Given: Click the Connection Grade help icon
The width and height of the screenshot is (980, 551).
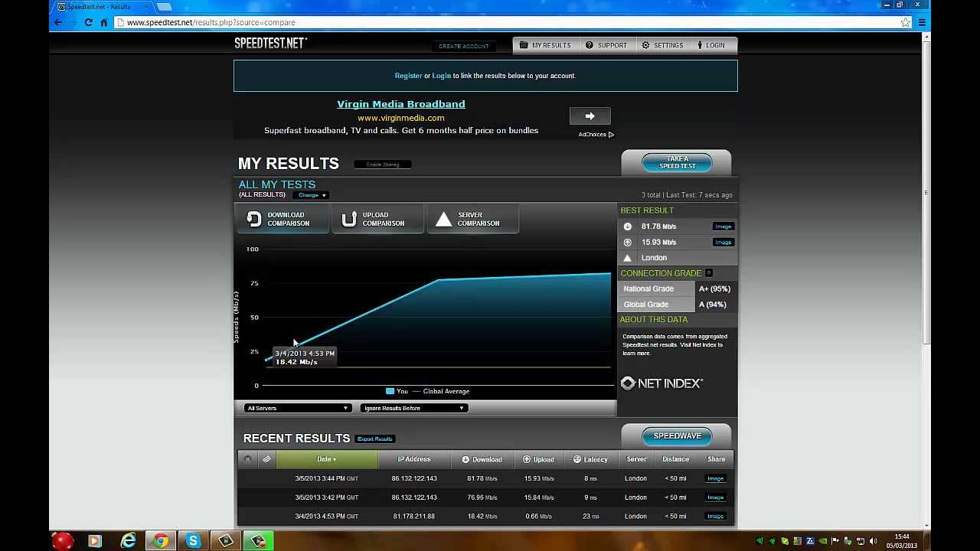Looking at the screenshot, I should pos(708,273).
